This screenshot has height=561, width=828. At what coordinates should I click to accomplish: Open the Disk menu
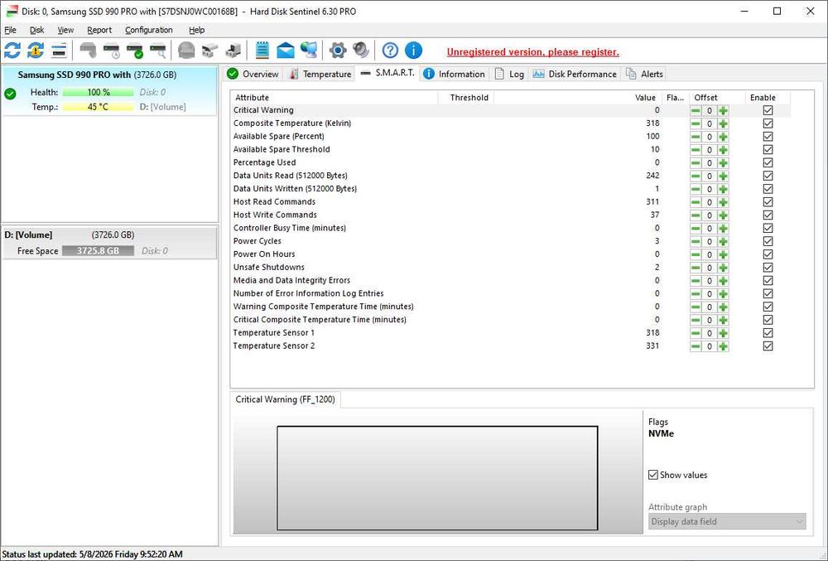click(37, 30)
